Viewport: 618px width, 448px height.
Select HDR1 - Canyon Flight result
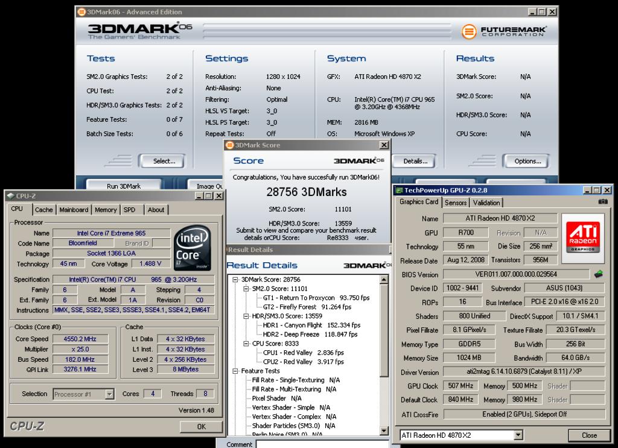311,325
